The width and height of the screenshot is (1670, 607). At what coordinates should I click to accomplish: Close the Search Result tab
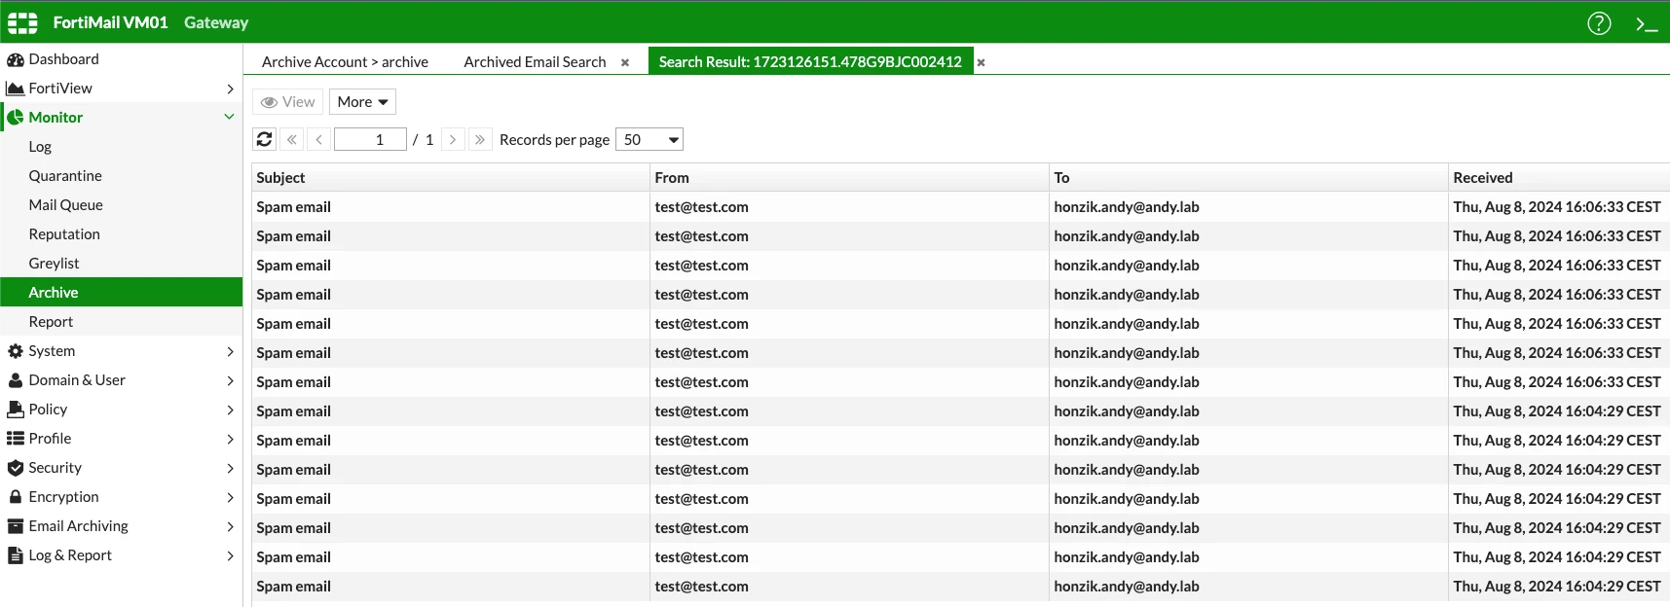982,62
